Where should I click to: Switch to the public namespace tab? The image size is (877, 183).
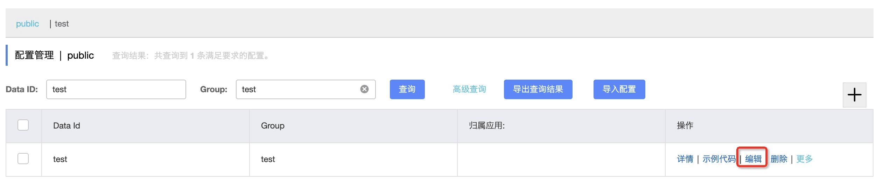click(27, 24)
